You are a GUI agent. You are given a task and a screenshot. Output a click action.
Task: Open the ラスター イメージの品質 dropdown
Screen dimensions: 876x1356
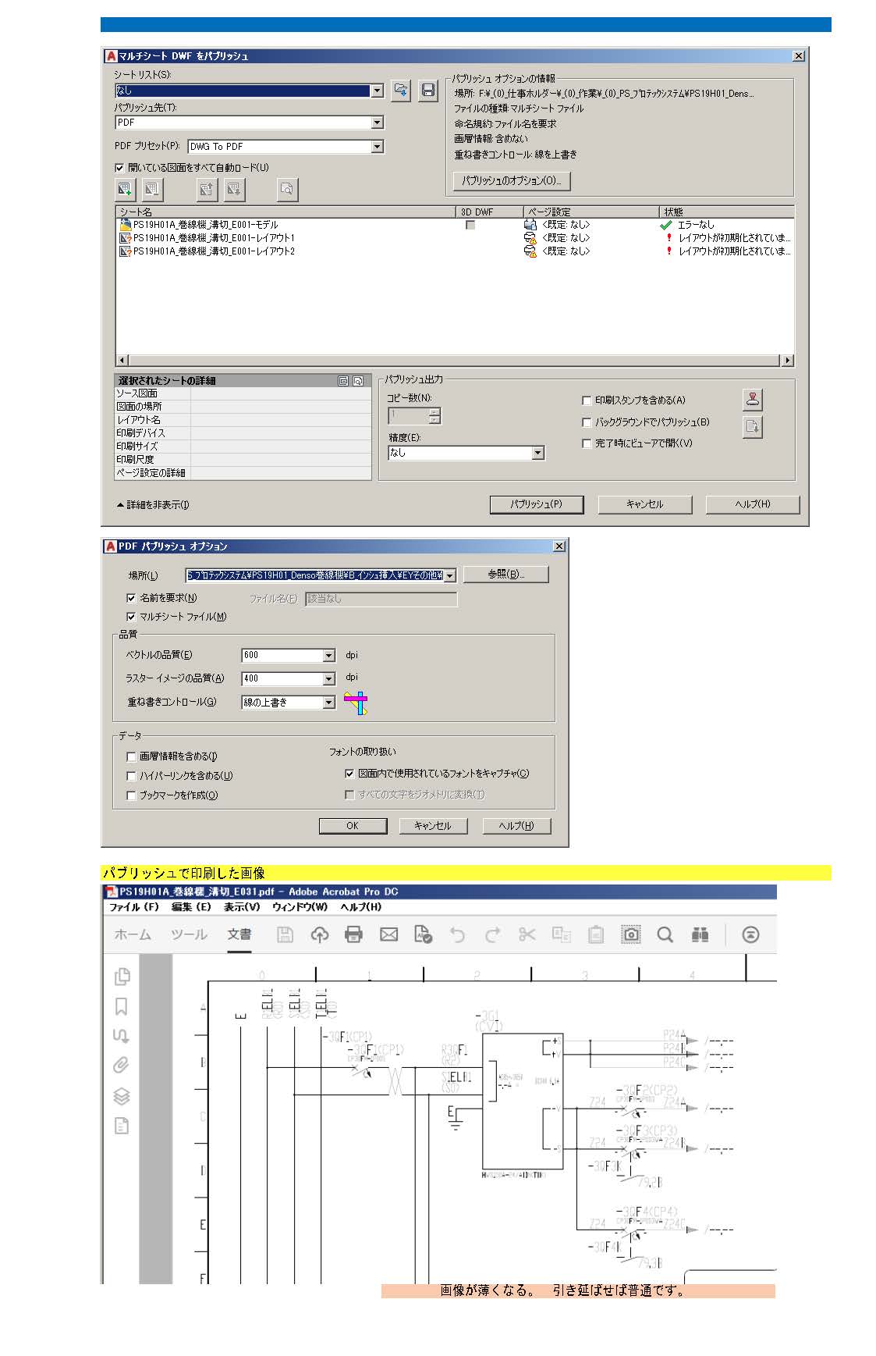329,679
